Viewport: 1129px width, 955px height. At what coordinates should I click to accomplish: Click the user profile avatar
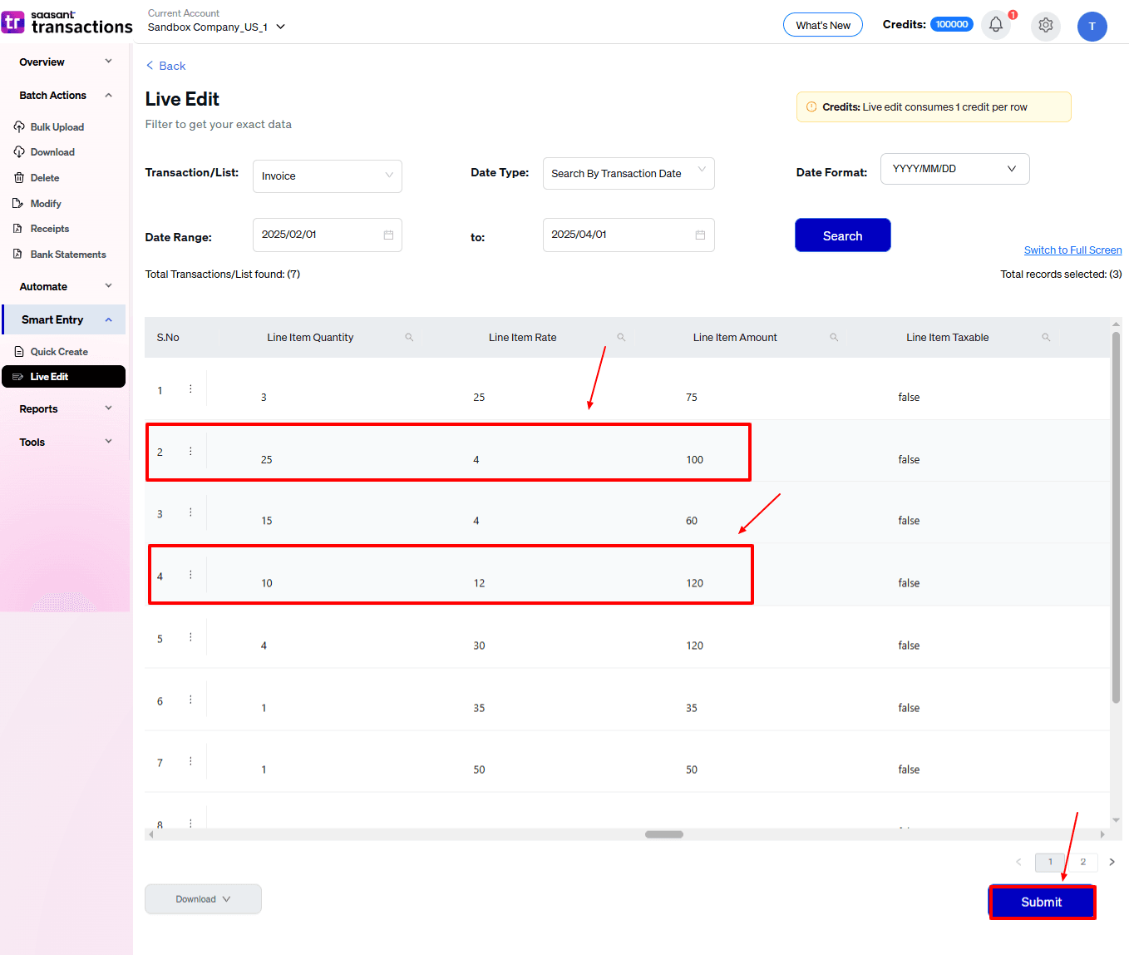pyautogui.click(x=1092, y=26)
